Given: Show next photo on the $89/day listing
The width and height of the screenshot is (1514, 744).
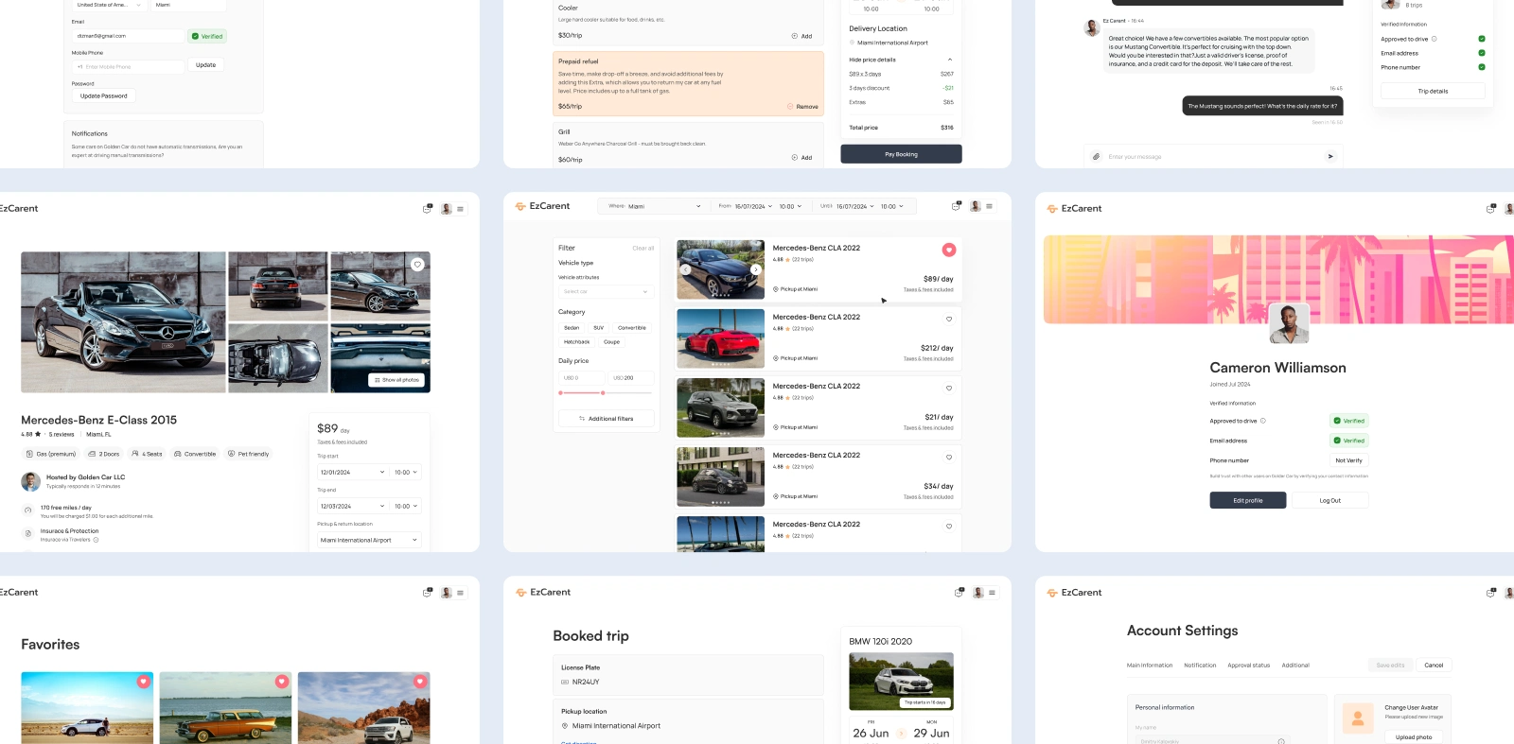Looking at the screenshot, I should [x=755, y=269].
